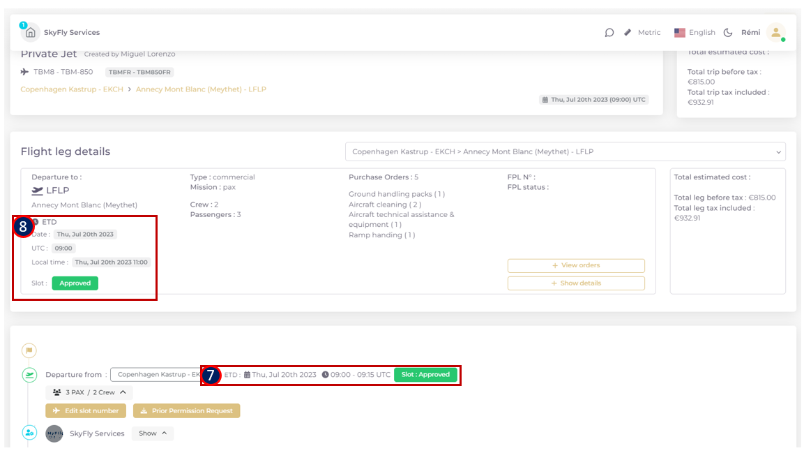
Task: Click the SkyFly Services header title
Action: (72, 32)
